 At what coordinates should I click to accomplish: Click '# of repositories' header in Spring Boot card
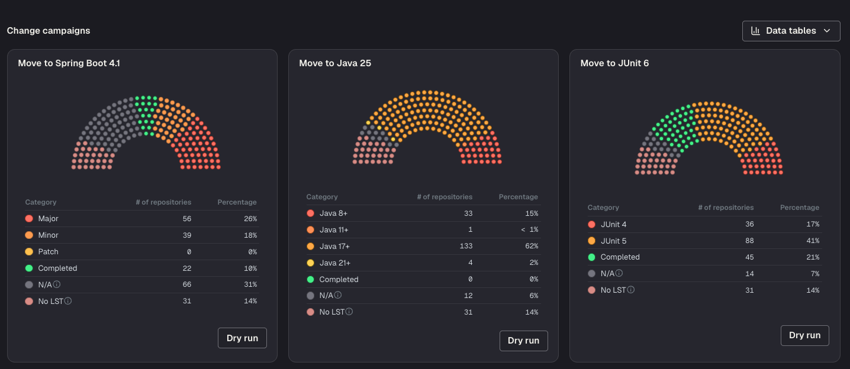163,202
